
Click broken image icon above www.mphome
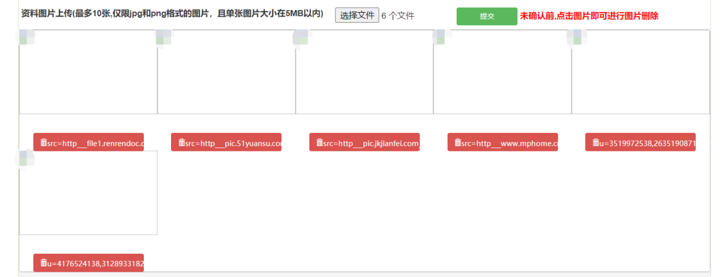[x=440, y=37]
